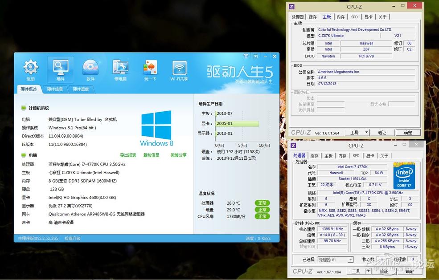The height and width of the screenshot is (280, 439).
Task: Click 验证 button in CPU-Z 主板 window
Action: [x=382, y=132]
